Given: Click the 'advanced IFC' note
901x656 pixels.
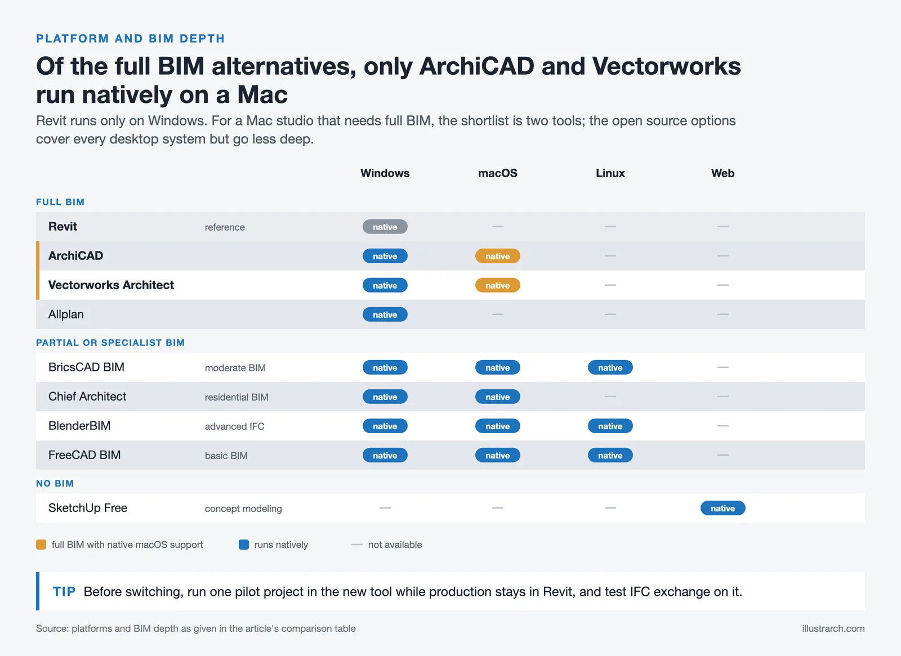Looking at the screenshot, I should [235, 426].
